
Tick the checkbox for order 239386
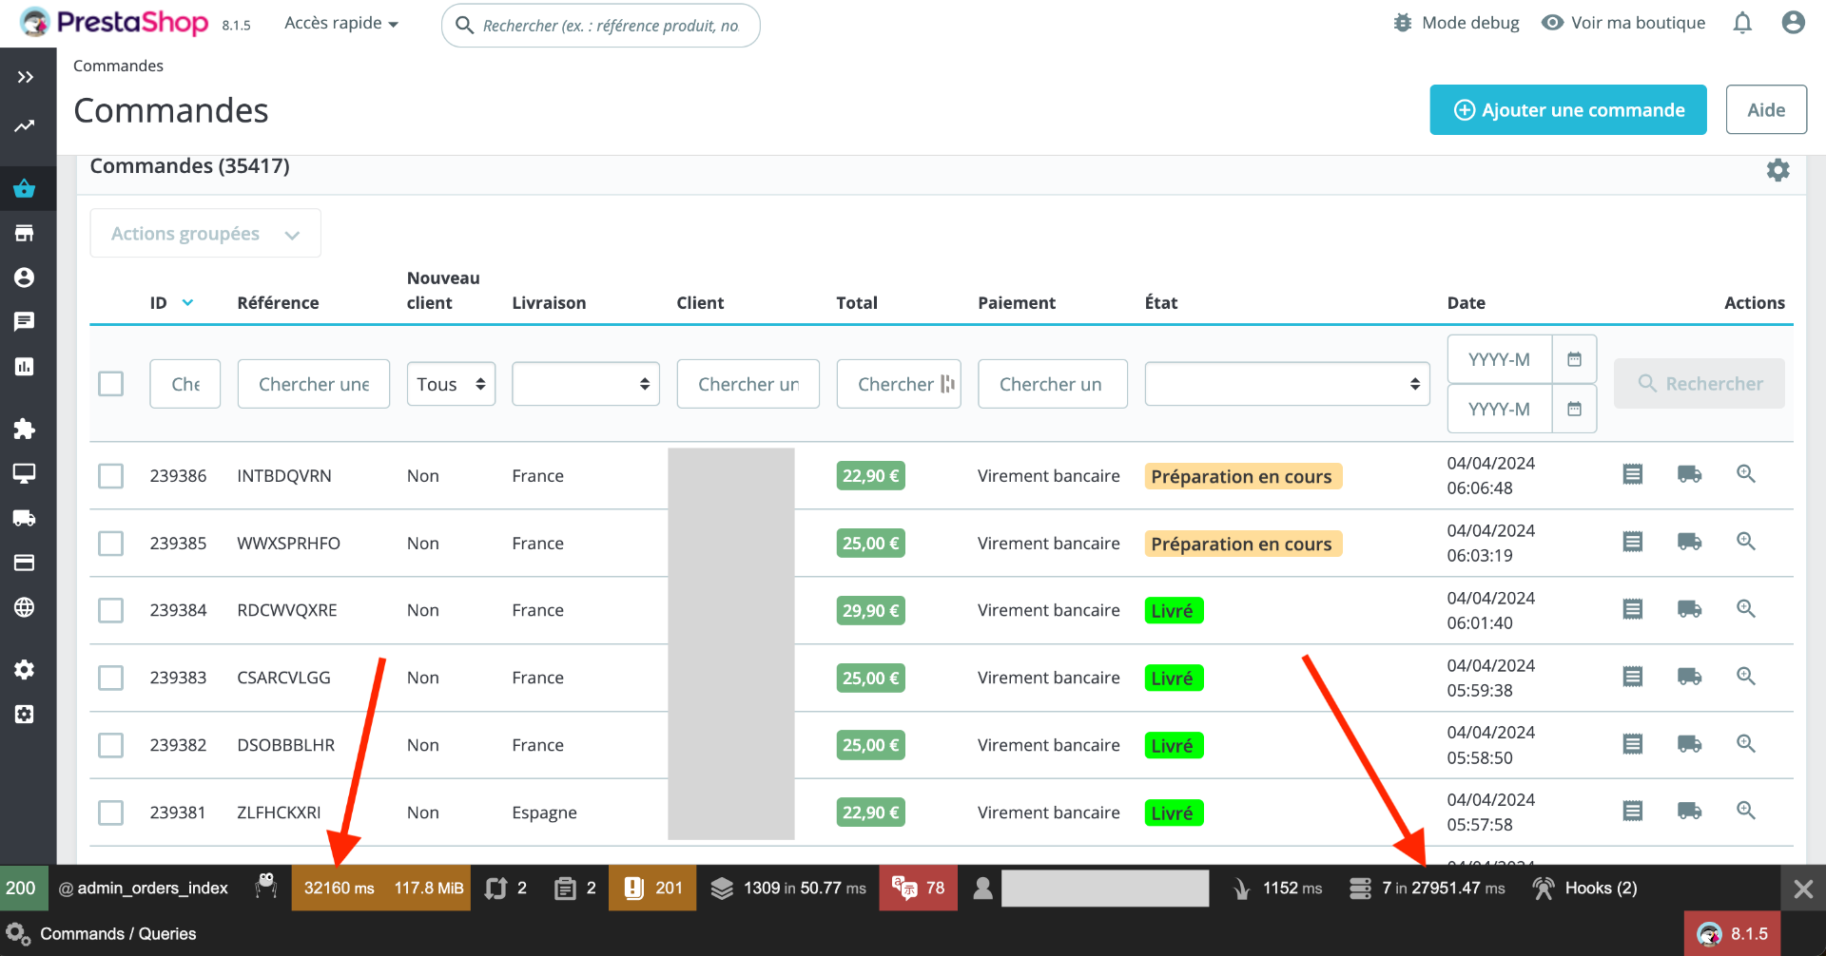pos(111,475)
